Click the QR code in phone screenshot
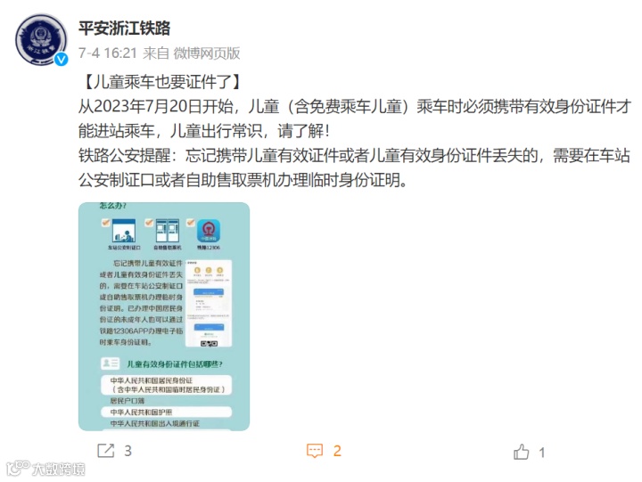 pos(209,343)
